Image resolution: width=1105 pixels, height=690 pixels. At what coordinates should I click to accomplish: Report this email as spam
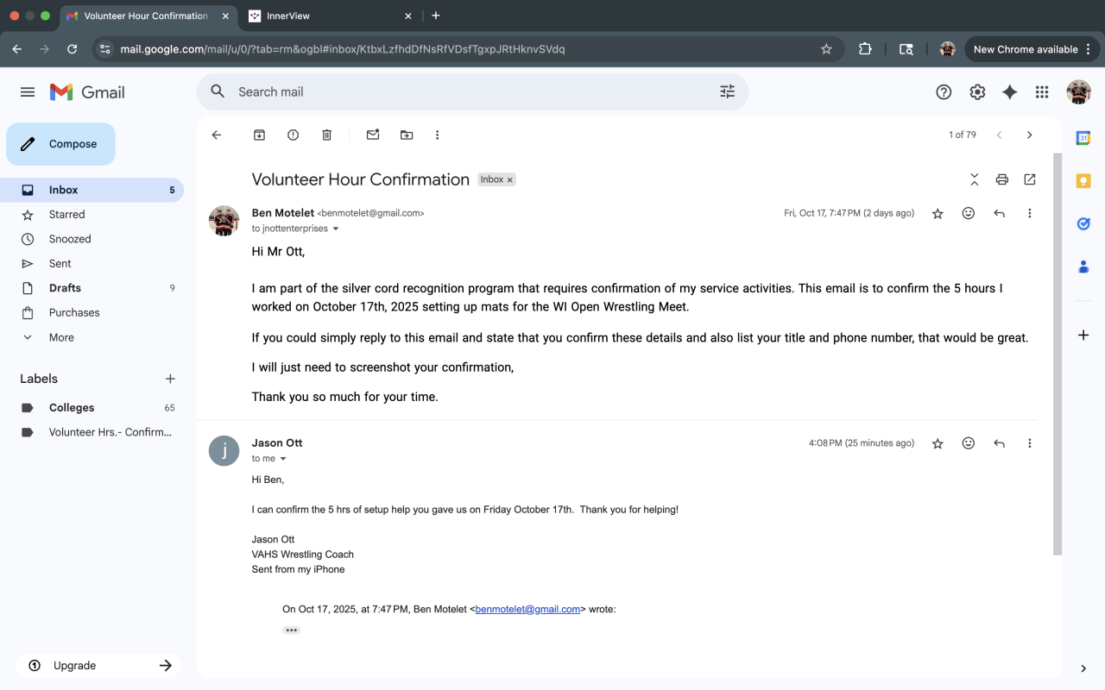point(293,135)
